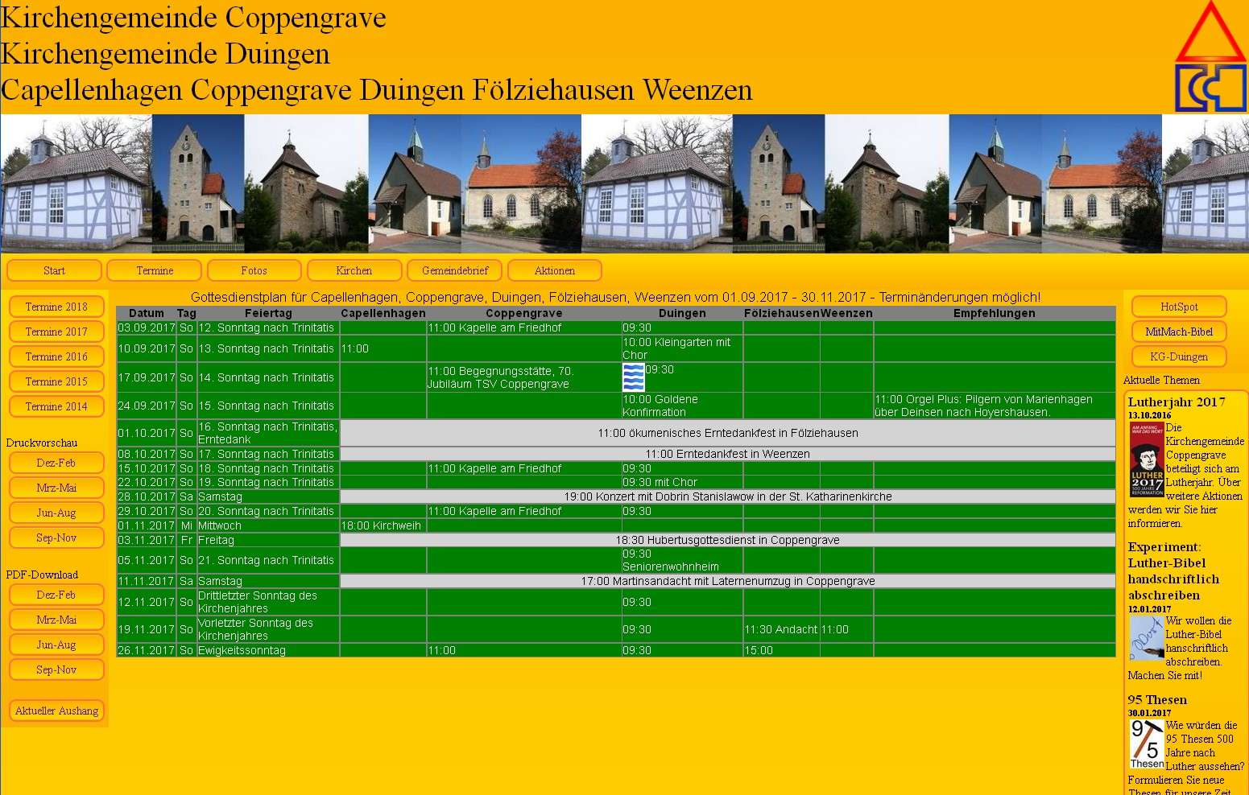
Task: Select Termine 2015 in the sidebar
Action: pos(56,381)
